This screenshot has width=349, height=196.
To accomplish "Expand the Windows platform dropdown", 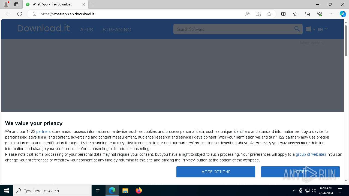I will tap(311, 29).
